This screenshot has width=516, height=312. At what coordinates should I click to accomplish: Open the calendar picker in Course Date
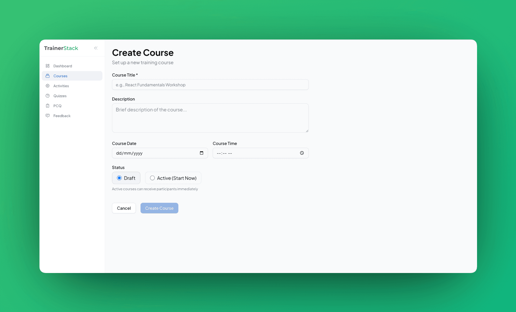tap(201, 153)
